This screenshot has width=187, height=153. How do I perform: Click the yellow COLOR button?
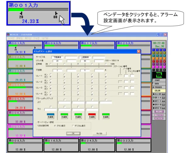[159, 91]
